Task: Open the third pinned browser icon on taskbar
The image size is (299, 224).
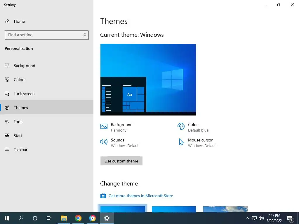Action: 93,218
